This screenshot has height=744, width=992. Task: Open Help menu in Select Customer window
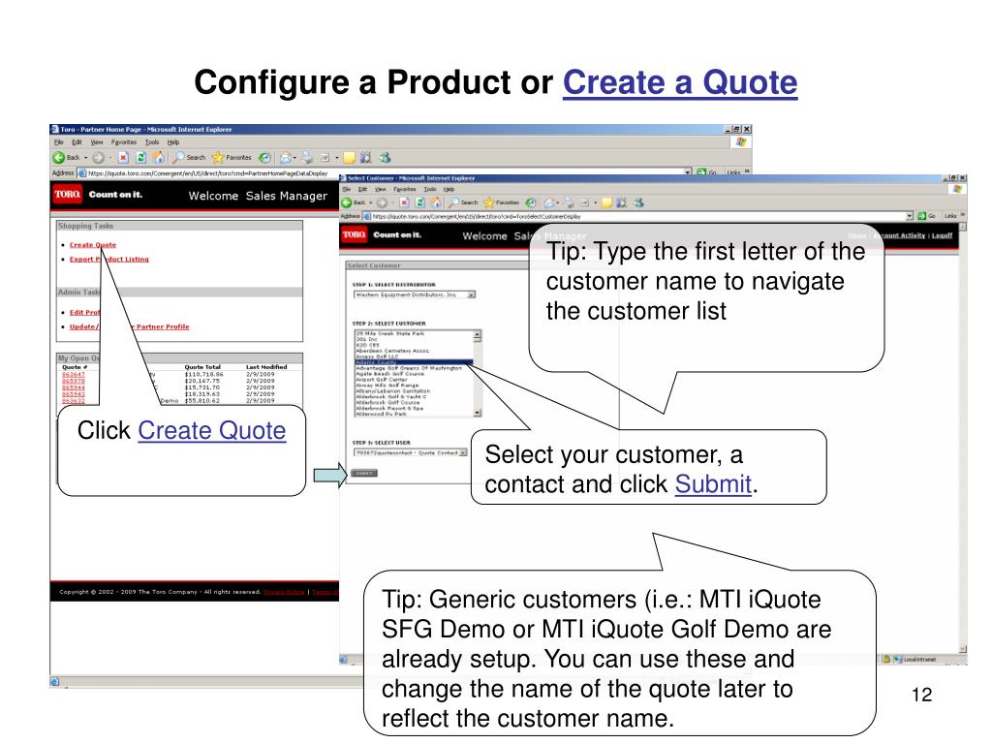click(449, 189)
